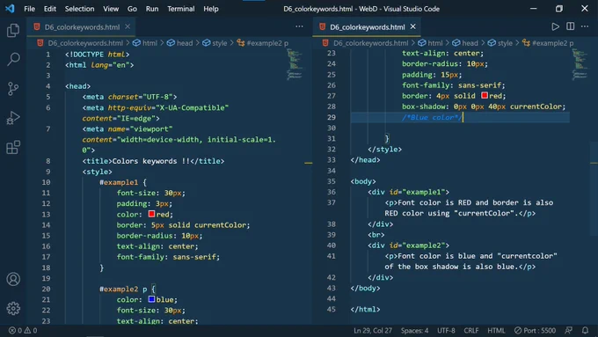Open the Selection menu
The image size is (598, 337).
point(79,9)
